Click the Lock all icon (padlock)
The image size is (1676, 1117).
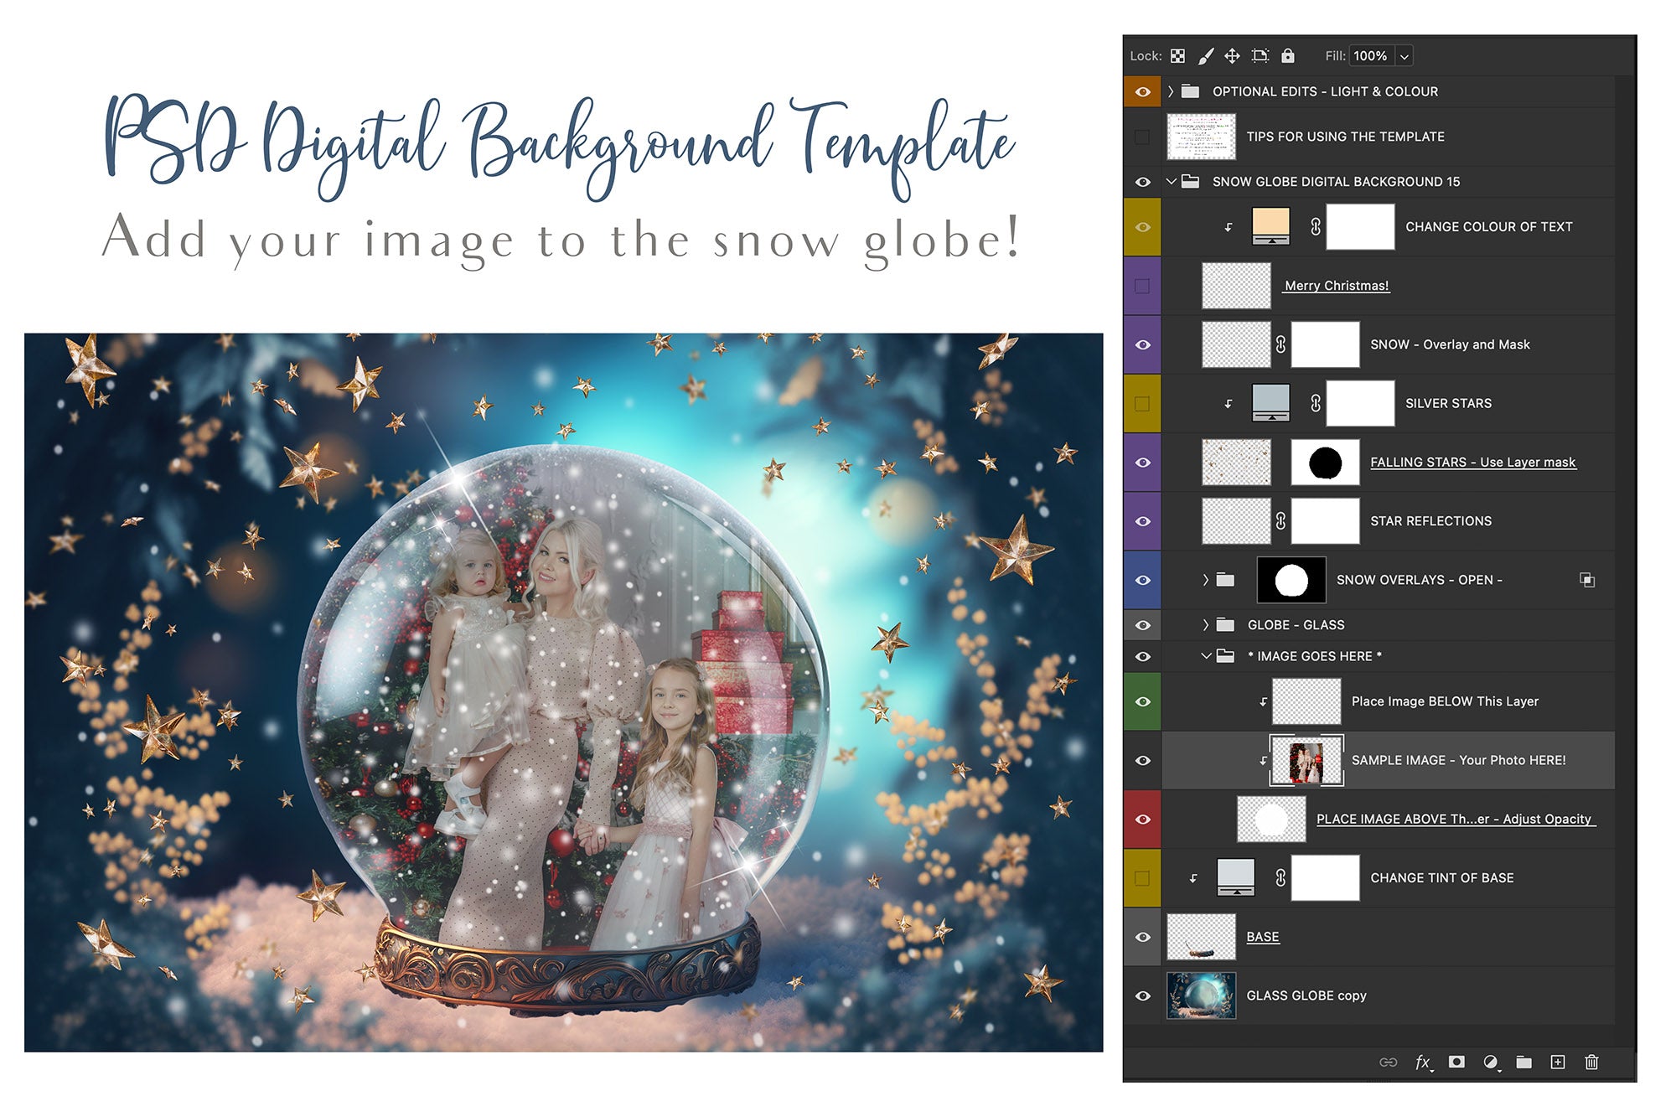point(1287,55)
